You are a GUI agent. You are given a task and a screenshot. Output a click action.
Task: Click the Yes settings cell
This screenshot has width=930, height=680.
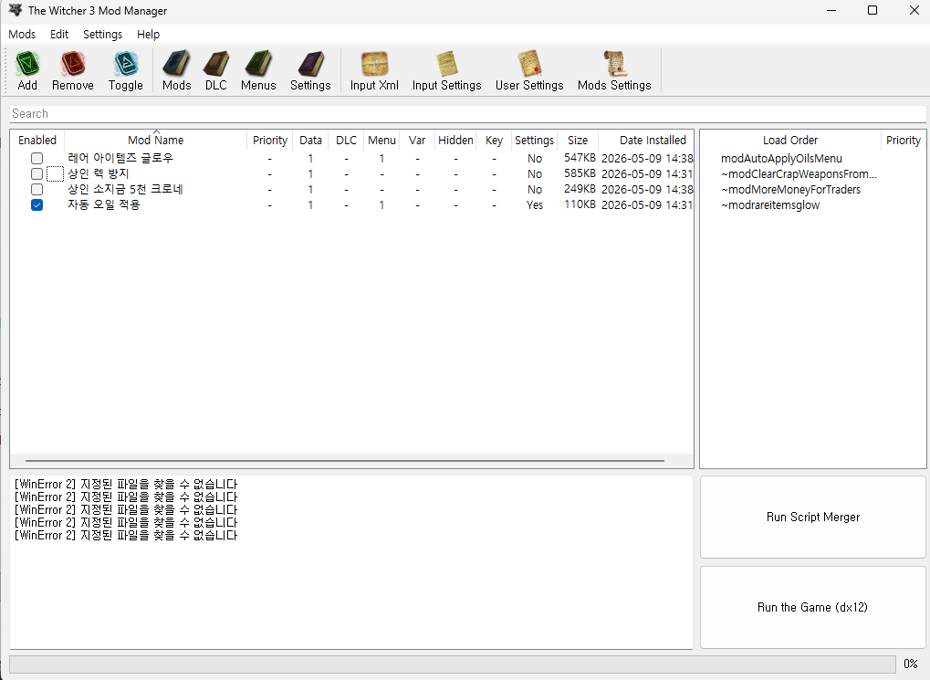[535, 204]
